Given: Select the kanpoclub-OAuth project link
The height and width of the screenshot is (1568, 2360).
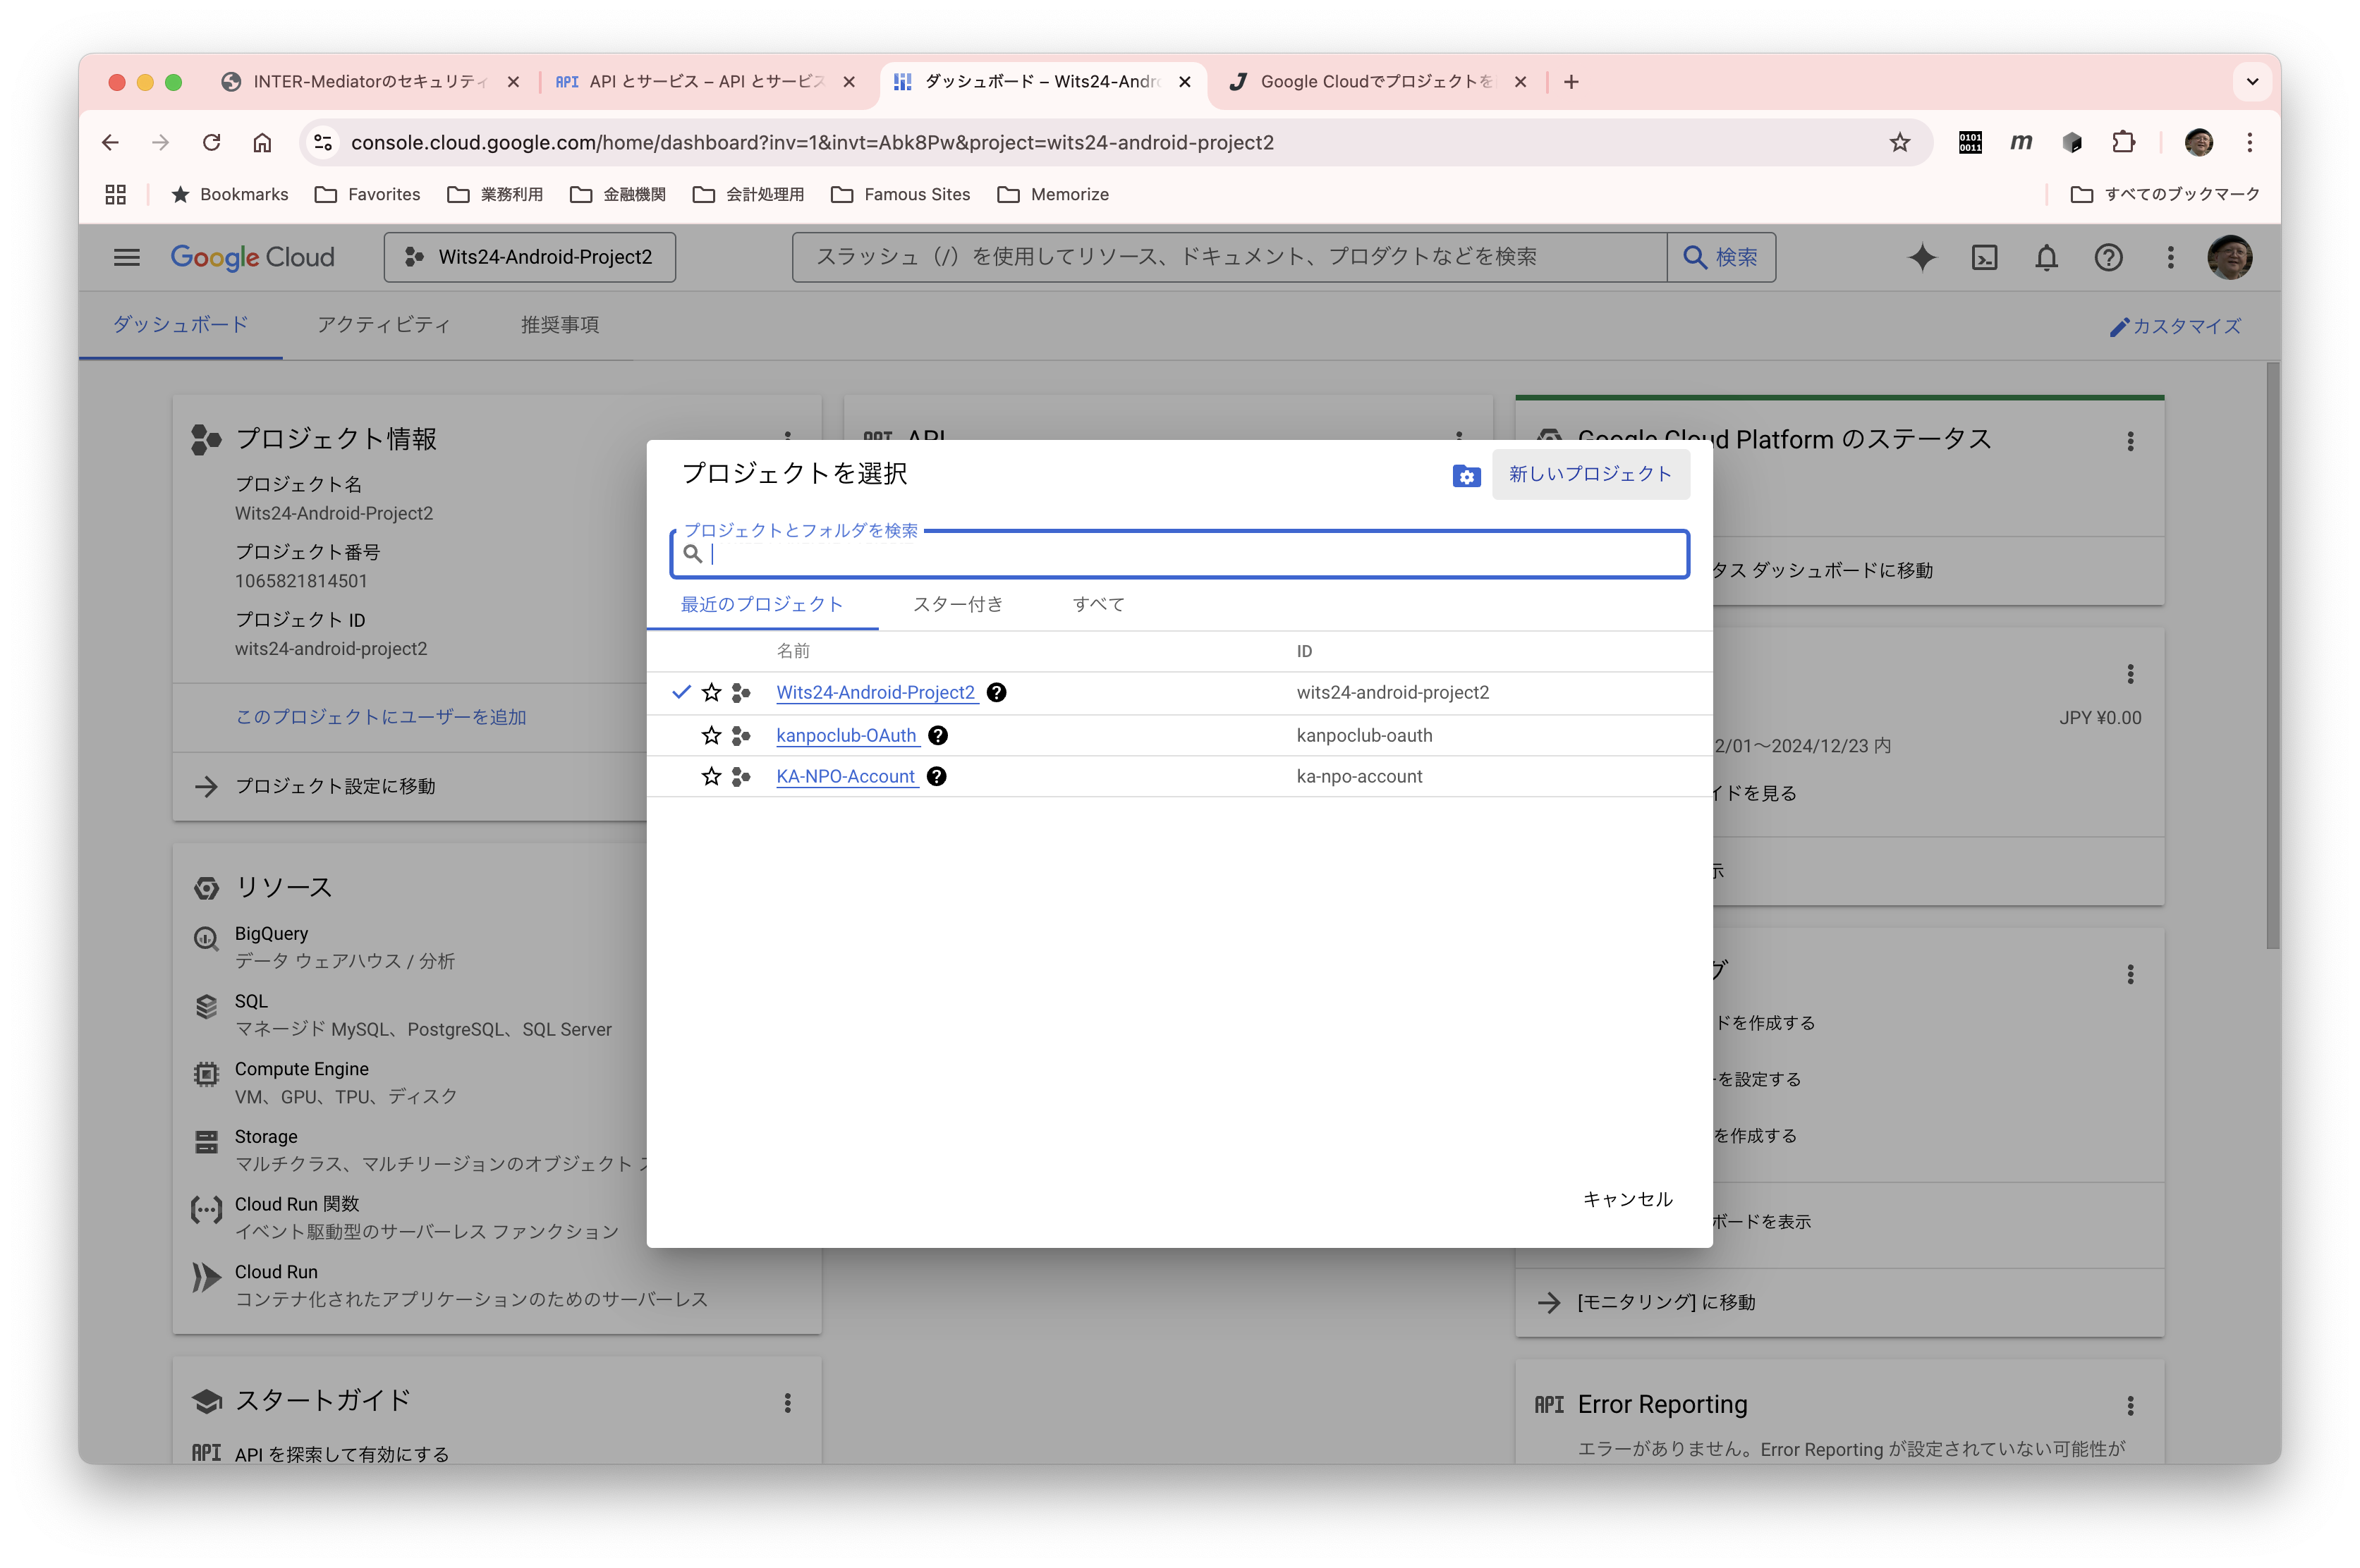Looking at the screenshot, I should point(846,735).
